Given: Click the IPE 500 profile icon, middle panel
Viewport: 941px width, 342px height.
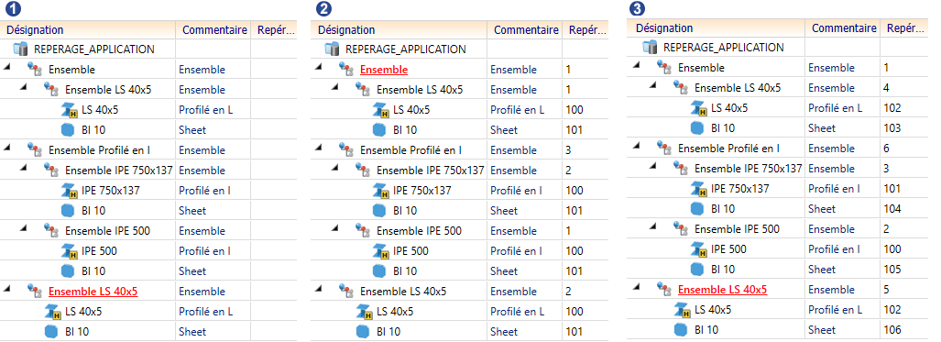Looking at the screenshot, I should pyautogui.click(x=381, y=251).
